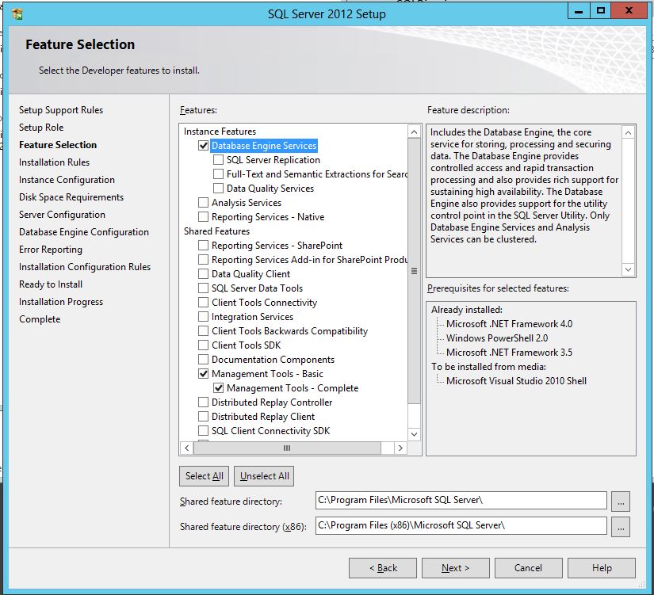Select the Setup Support Rules step
The image size is (654, 595).
pos(61,110)
